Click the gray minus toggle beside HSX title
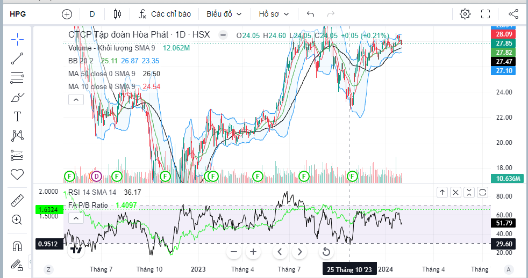 tap(223, 35)
